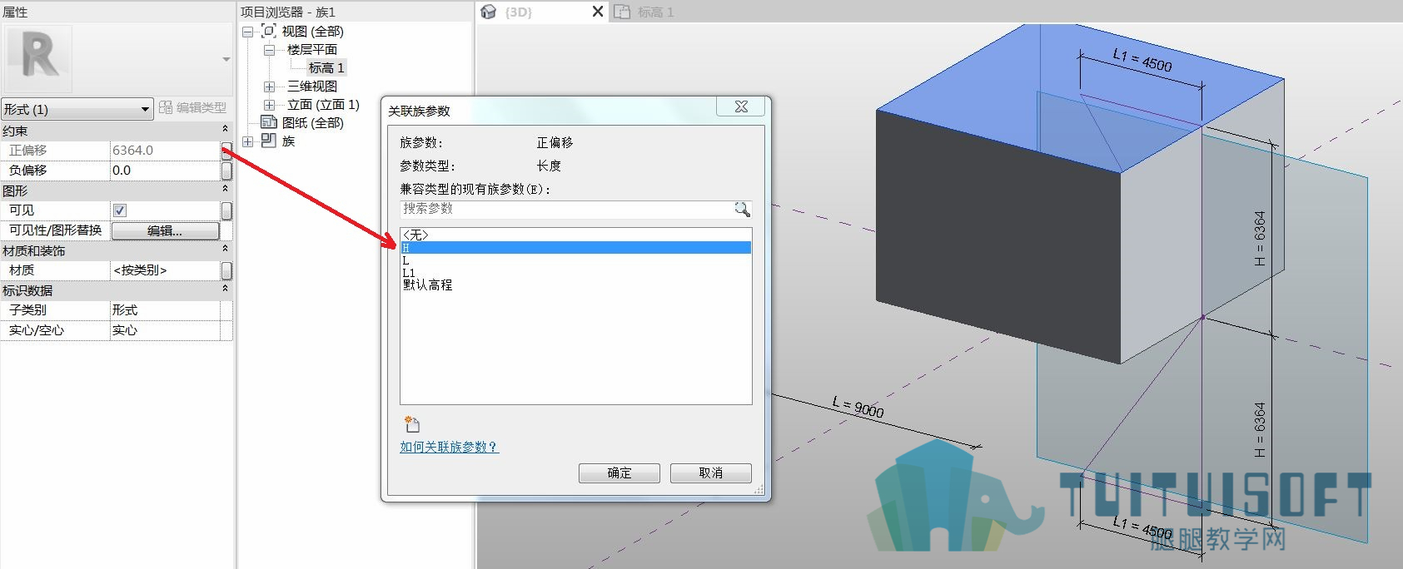
Task: Collapse the 视图 (全部) tree node
Action: 247,32
